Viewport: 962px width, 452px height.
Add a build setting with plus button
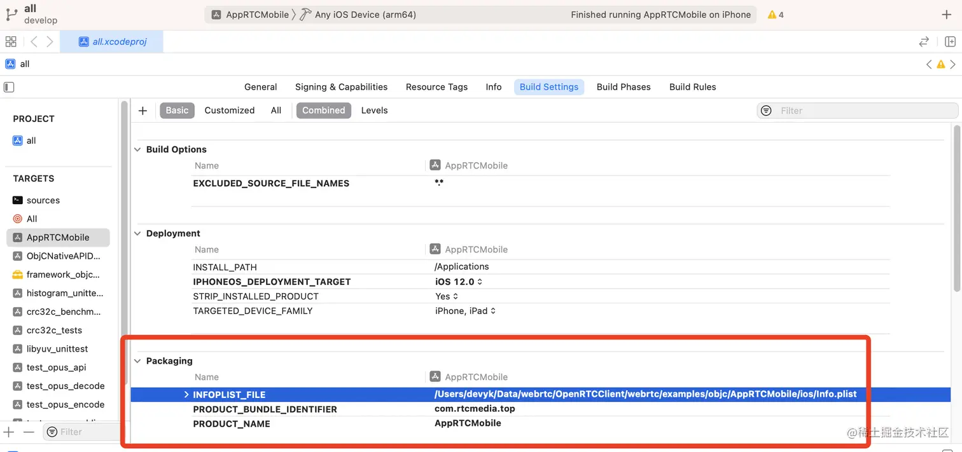(143, 111)
